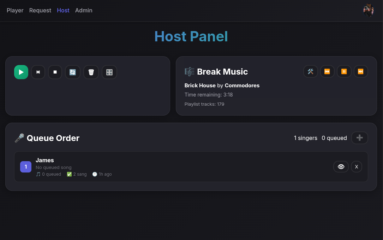Toggle visibility eye for James
The image size is (383, 240).
click(341, 166)
